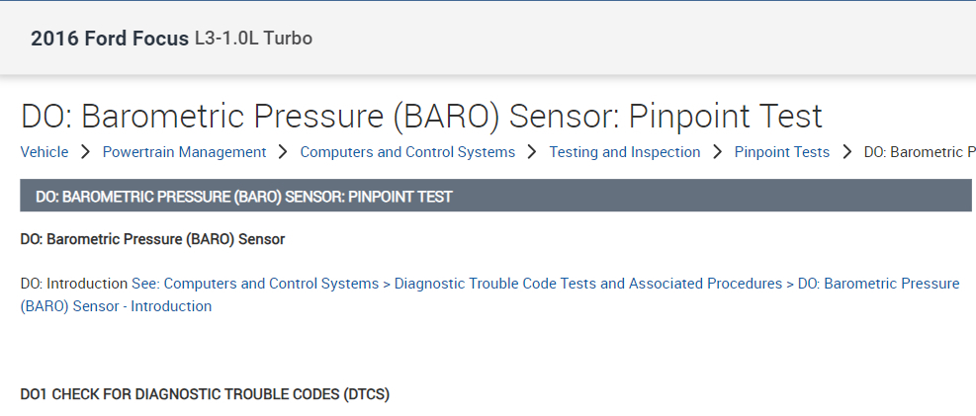The image size is (976, 416).
Task: Click the chevron after Testing and Inspection
Action: (718, 152)
